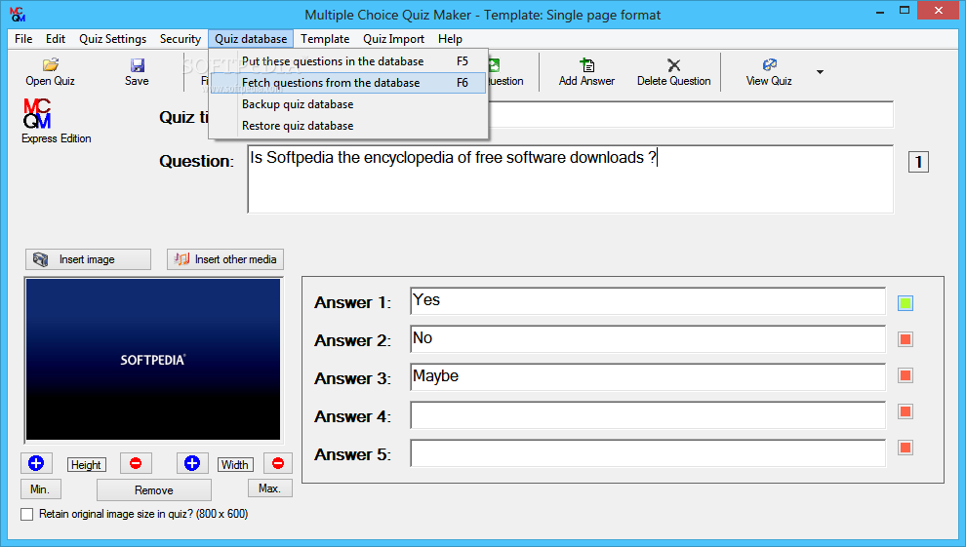Click the Answer 1 field containing Yes
Viewport: 966px width, 547px height.
[648, 301]
